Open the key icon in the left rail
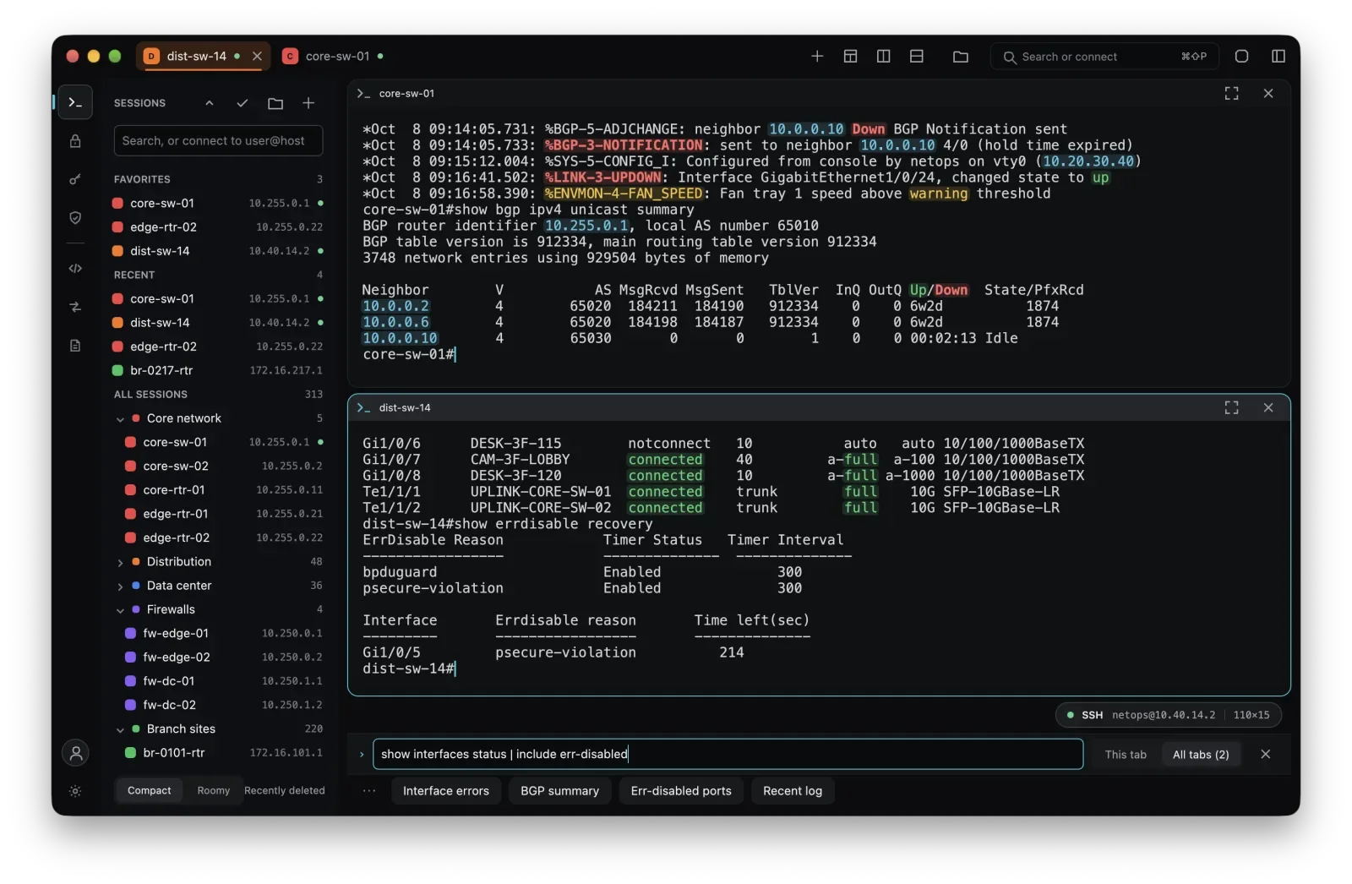The image size is (1352, 884). tap(75, 179)
